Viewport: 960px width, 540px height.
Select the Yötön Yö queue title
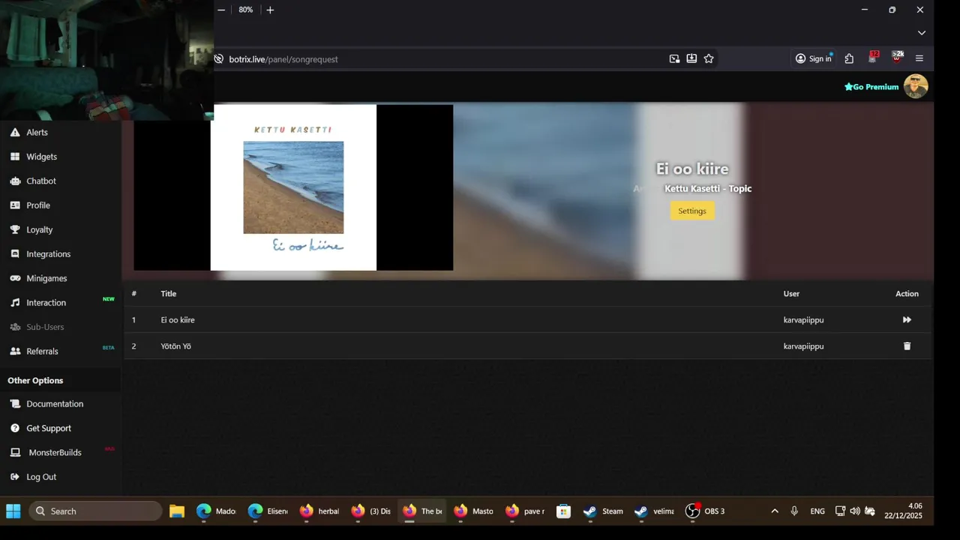pyautogui.click(x=176, y=346)
